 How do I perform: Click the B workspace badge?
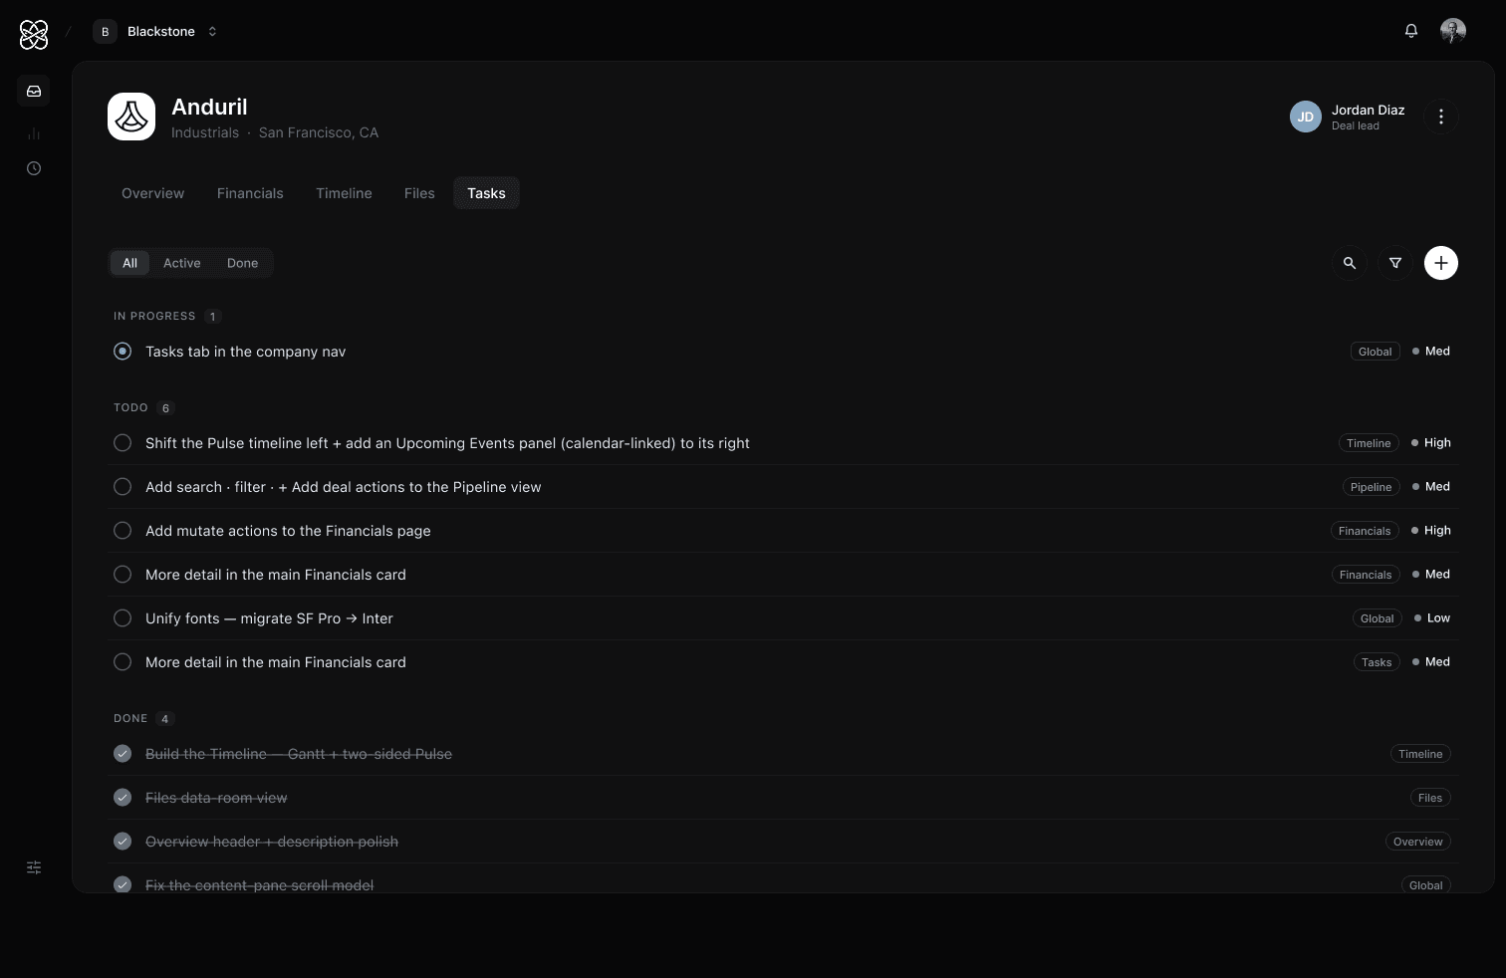coord(105,32)
